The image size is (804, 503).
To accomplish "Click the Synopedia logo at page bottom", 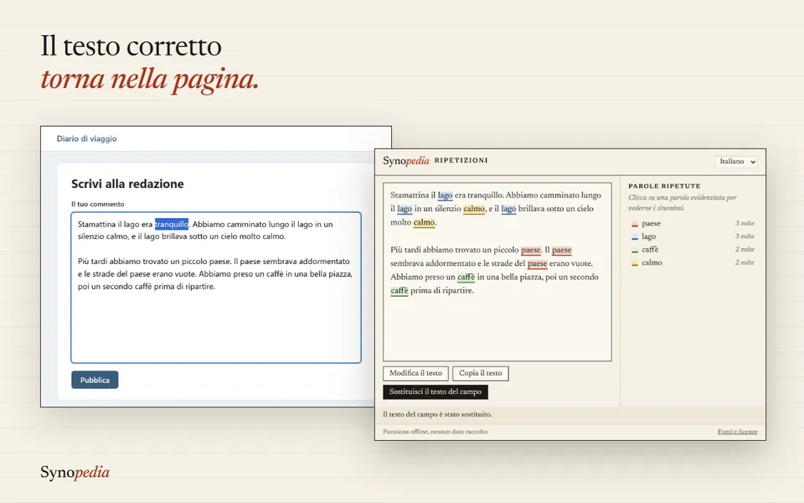I will pyautogui.click(x=75, y=472).
